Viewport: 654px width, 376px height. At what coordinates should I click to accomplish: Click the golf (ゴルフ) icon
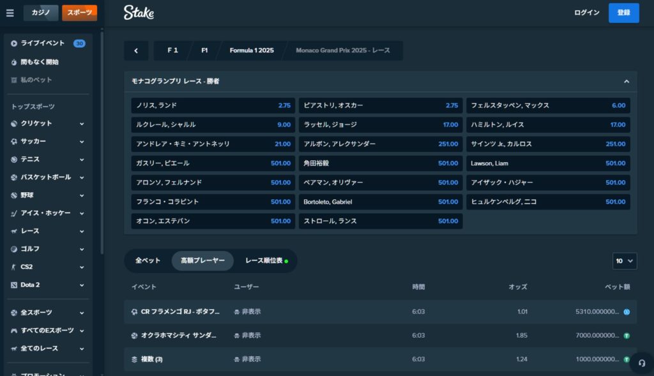point(14,249)
